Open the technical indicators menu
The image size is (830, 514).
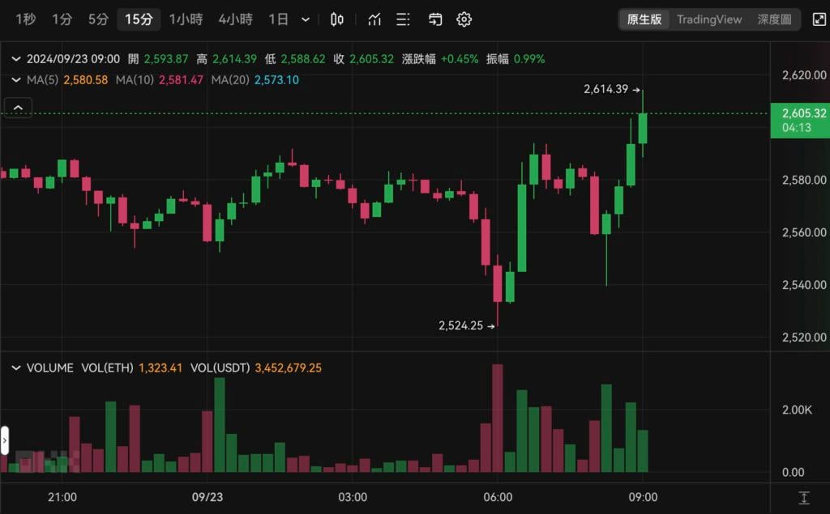[x=374, y=19]
